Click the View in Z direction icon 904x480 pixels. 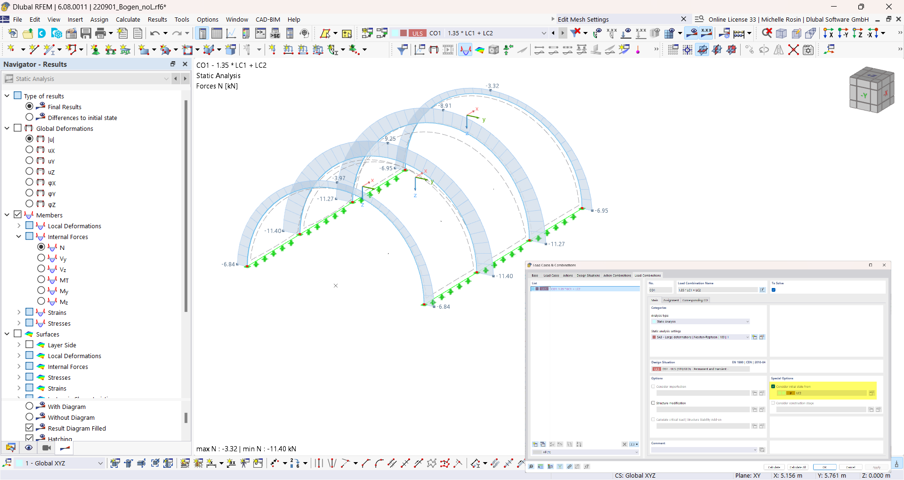[858, 33]
